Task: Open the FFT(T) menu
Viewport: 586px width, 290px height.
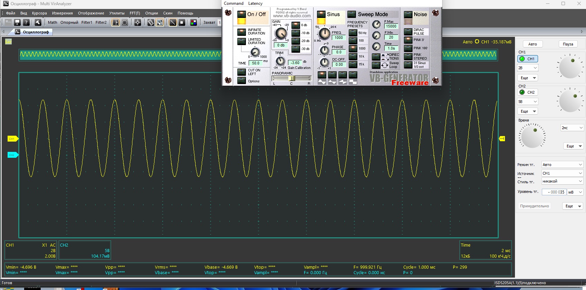Action: (x=135, y=13)
